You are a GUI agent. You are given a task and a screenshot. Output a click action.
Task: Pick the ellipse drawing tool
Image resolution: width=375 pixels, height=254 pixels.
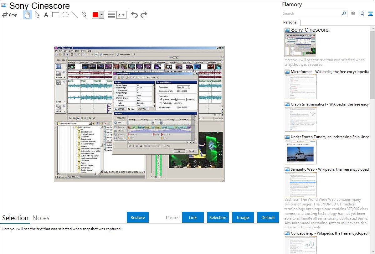click(65, 15)
